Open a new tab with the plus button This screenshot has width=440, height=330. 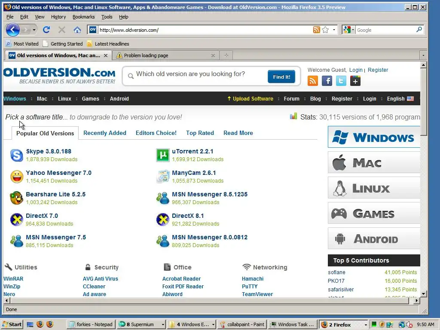[226, 55]
